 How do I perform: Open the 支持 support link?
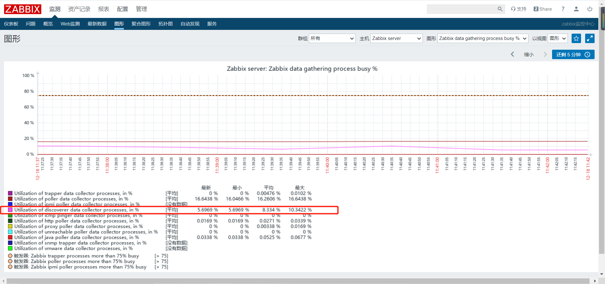coord(519,9)
